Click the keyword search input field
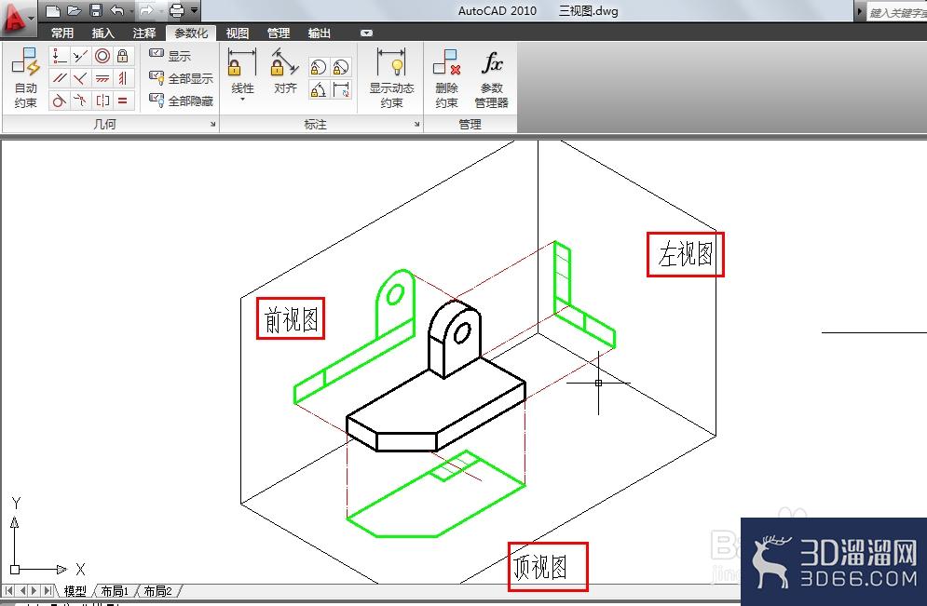The width and height of the screenshot is (927, 606). (897, 12)
